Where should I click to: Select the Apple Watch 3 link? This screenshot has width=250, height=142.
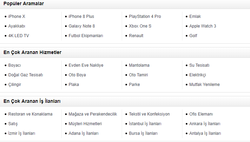coord(202,26)
